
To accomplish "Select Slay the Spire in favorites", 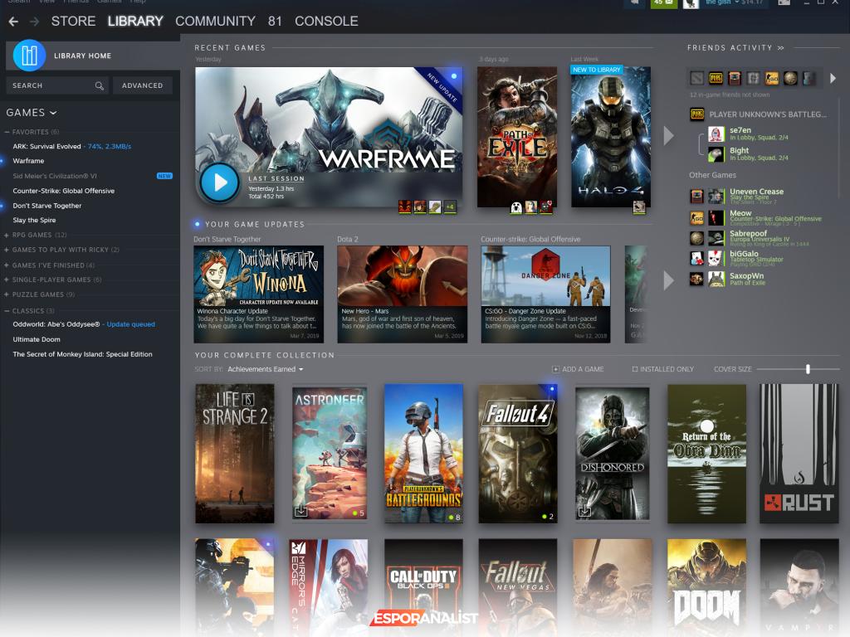I will (x=34, y=221).
